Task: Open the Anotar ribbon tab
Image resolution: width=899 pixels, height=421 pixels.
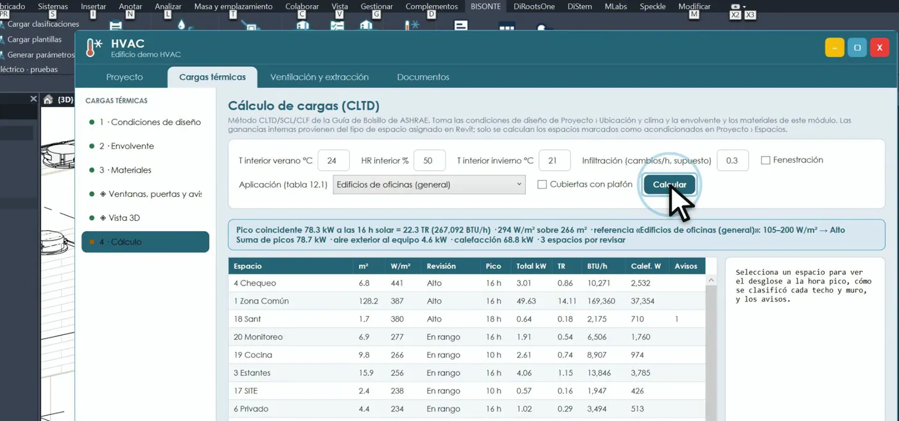Action: [x=130, y=6]
